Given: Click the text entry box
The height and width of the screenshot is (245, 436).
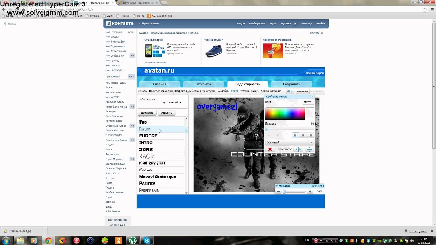Looking at the screenshot, I should pos(162,102).
